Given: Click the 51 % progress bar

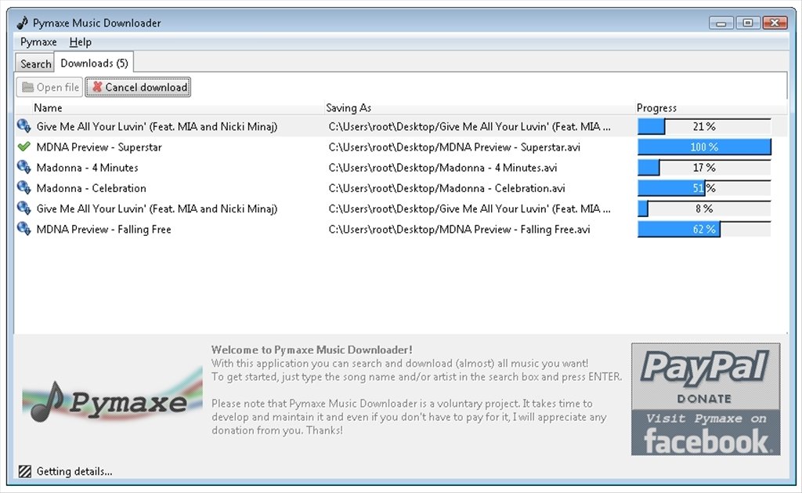Looking at the screenshot, I should [704, 188].
